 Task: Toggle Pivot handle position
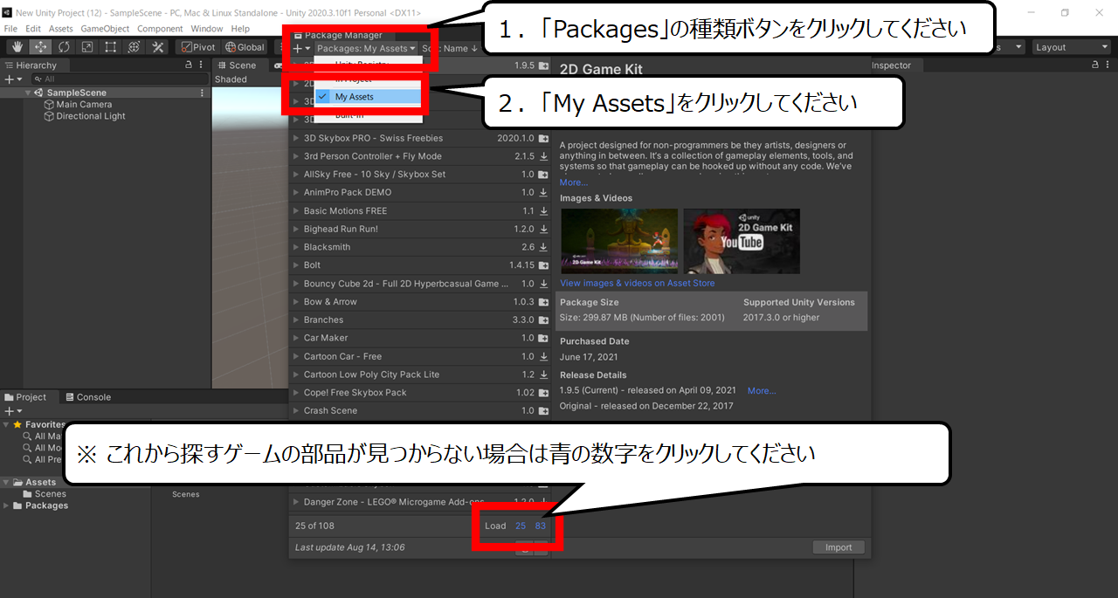click(198, 47)
